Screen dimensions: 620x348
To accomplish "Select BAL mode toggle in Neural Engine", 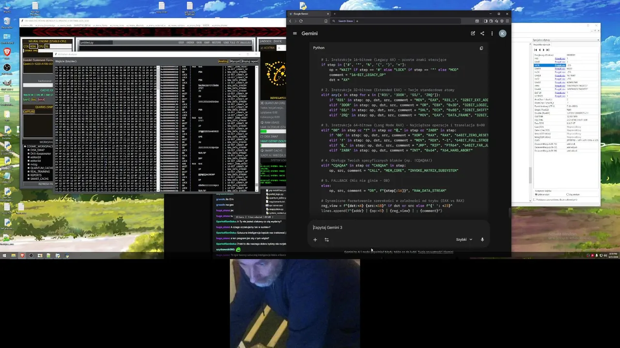I will click(x=34, y=100).
